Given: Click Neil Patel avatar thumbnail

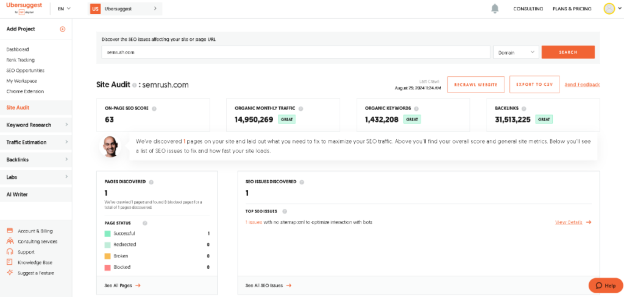Looking at the screenshot, I should pyautogui.click(x=110, y=146).
